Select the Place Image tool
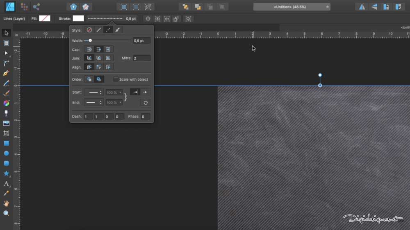The height and width of the screenshot is (230, 410). 6,123
